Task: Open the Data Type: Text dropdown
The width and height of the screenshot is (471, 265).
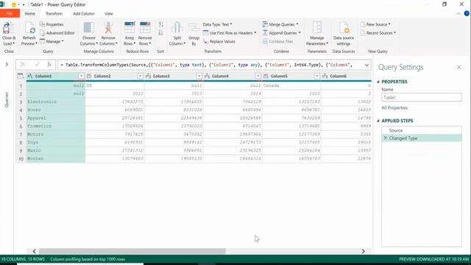Action: point(218,24)
